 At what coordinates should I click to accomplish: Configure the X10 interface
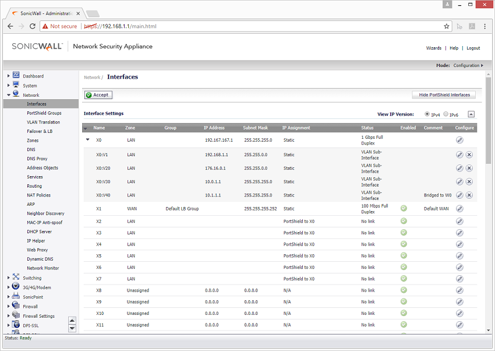point(459,314)
